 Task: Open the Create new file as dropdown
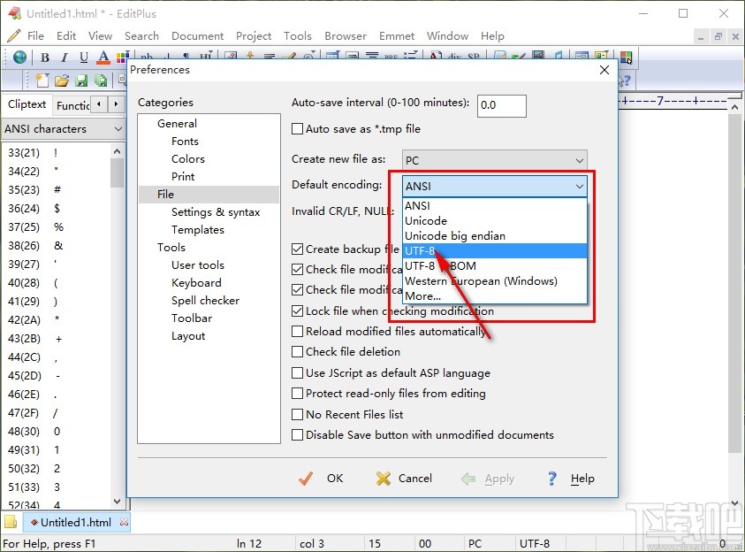(x=495, y=160)
